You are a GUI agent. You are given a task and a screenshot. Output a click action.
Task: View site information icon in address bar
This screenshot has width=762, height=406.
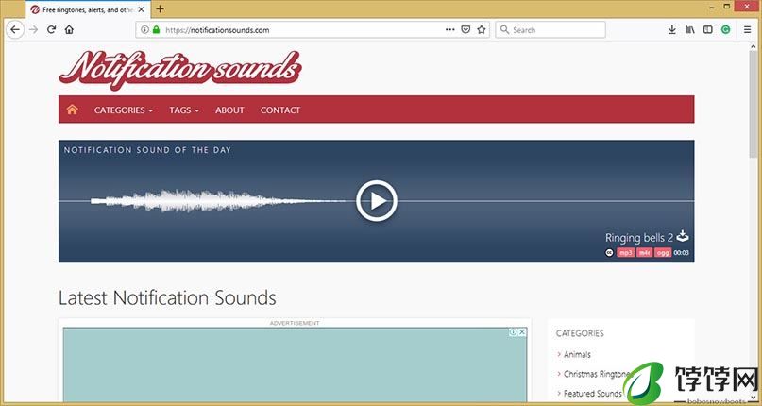click(x=144, y=29)
